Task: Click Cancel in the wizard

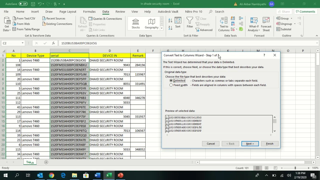Action: tap(211, 144)
